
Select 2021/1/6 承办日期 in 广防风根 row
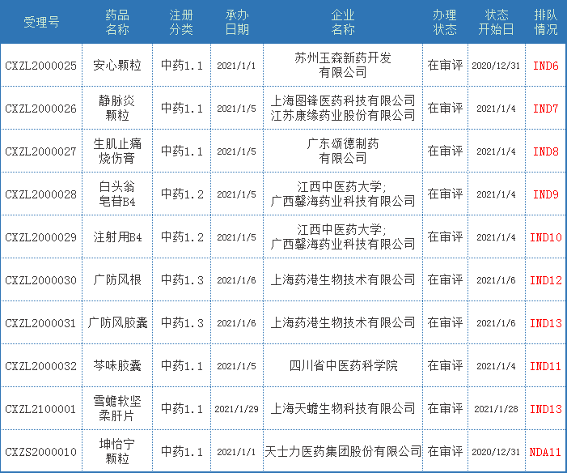pyautogui.click(x=236, y=280)
